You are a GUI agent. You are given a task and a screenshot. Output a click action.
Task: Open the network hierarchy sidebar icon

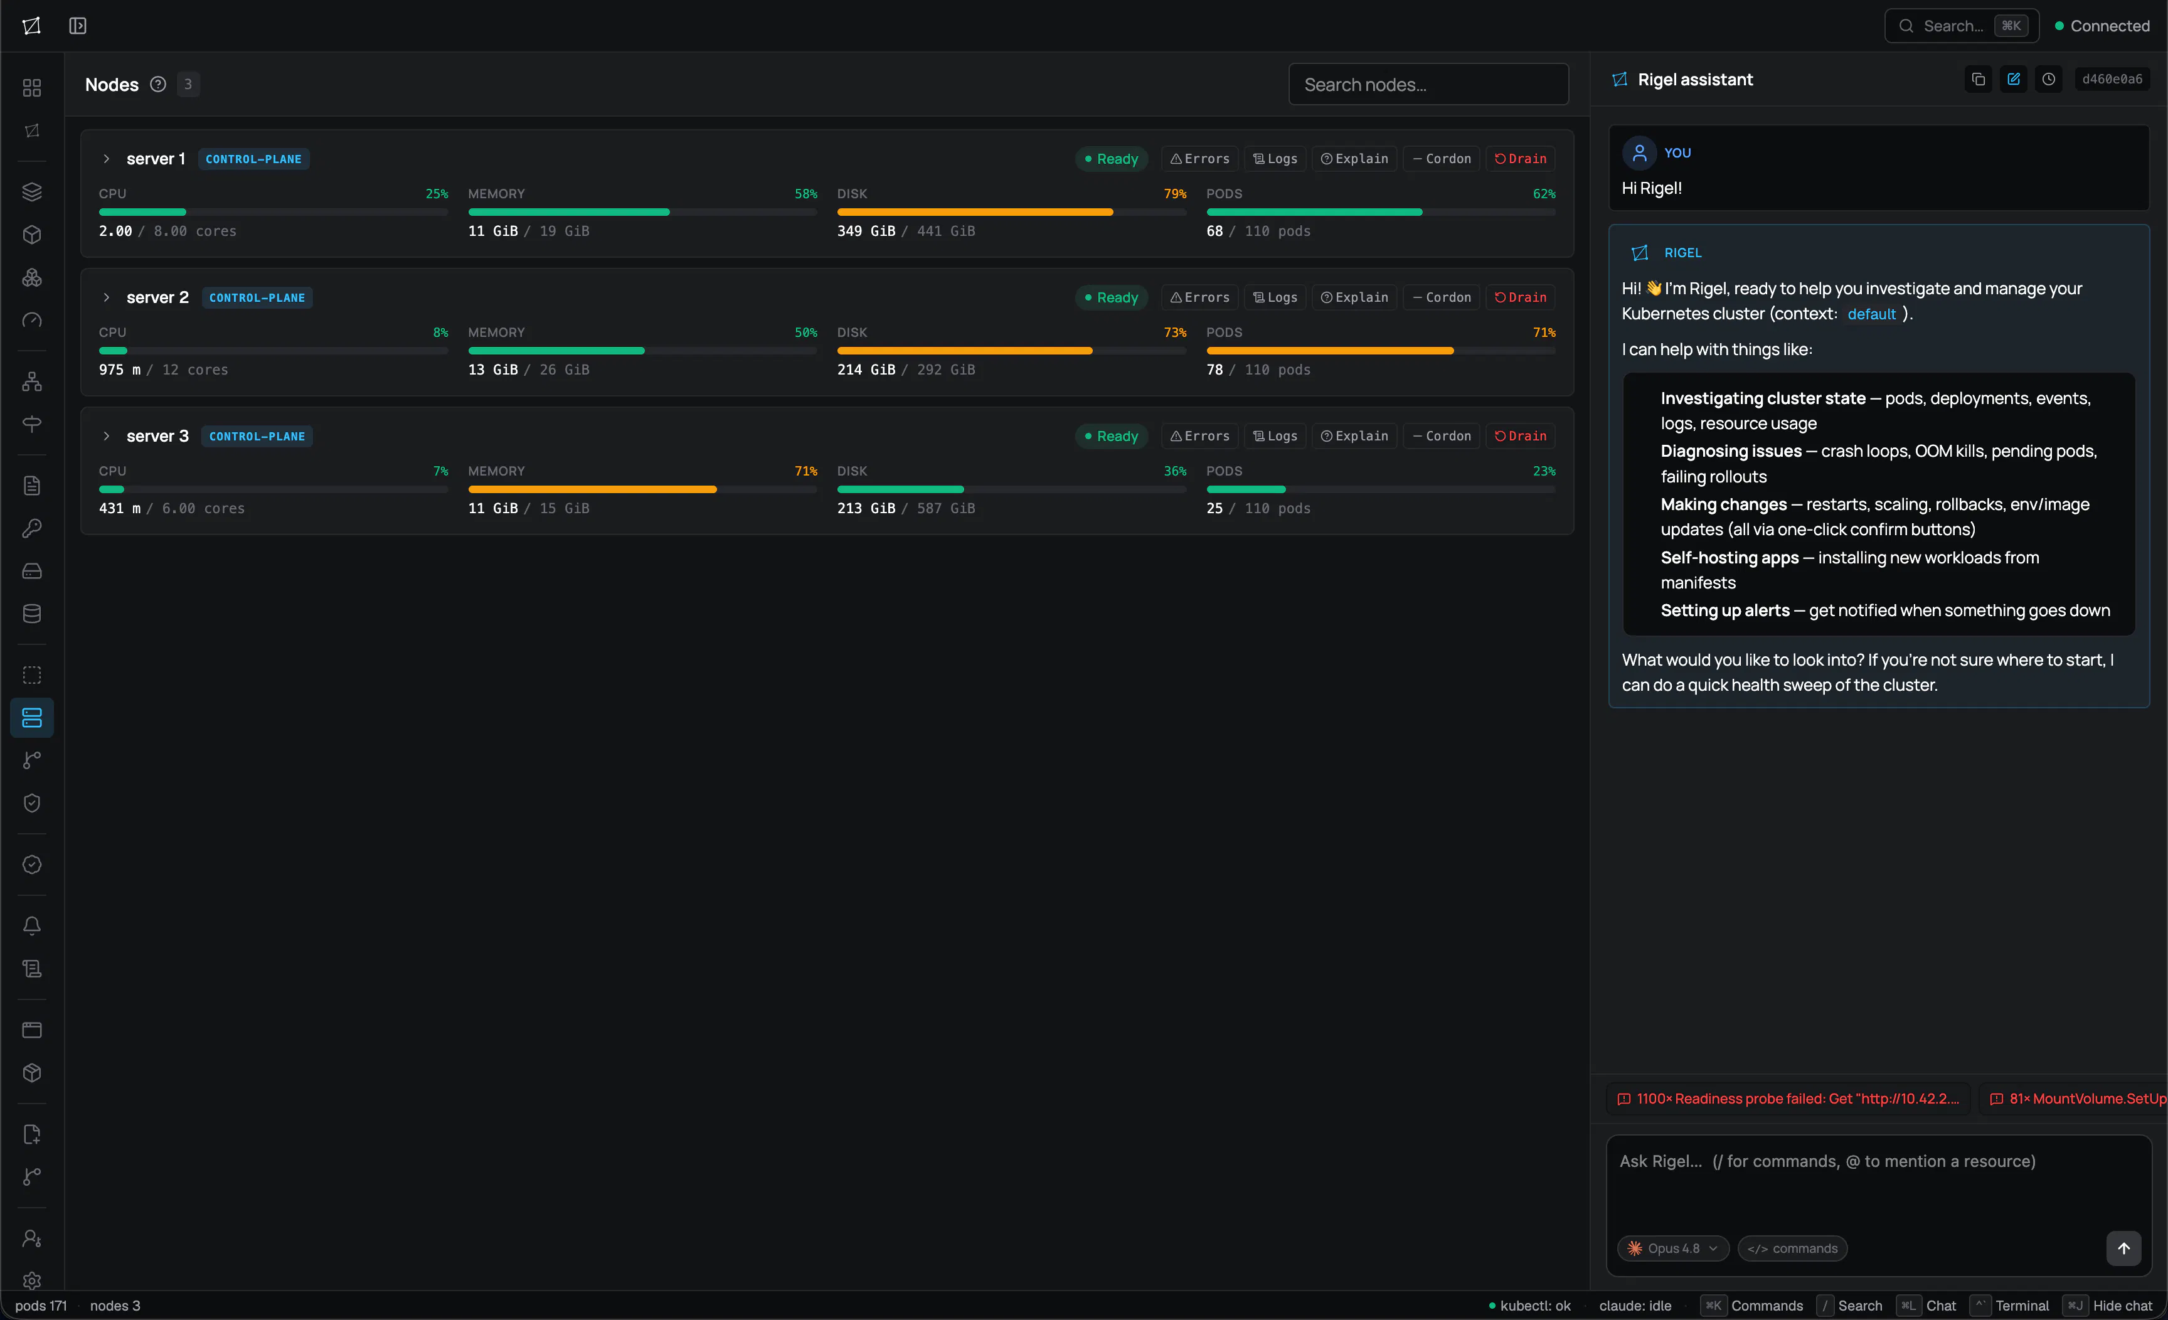(x=31, y=381)
